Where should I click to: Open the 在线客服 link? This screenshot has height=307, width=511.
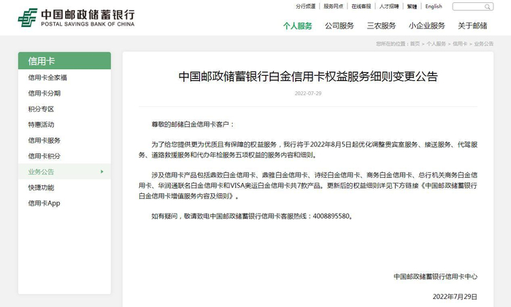click(361, 6)
